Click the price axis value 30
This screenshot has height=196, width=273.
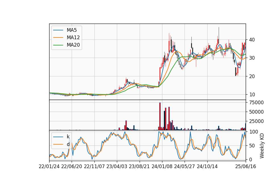pyautogui.click(x=252, y=58)
